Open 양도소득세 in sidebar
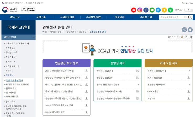 [10, 102]
